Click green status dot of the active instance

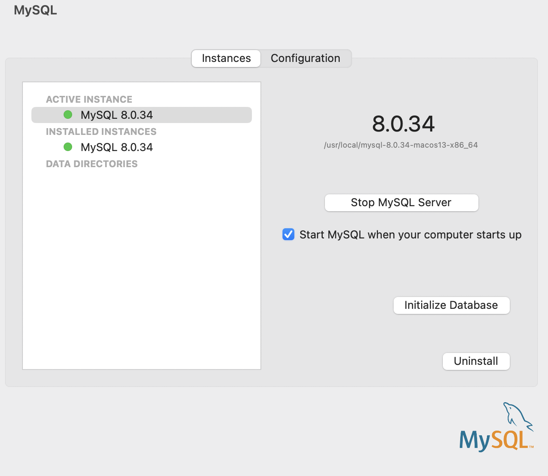68,115
